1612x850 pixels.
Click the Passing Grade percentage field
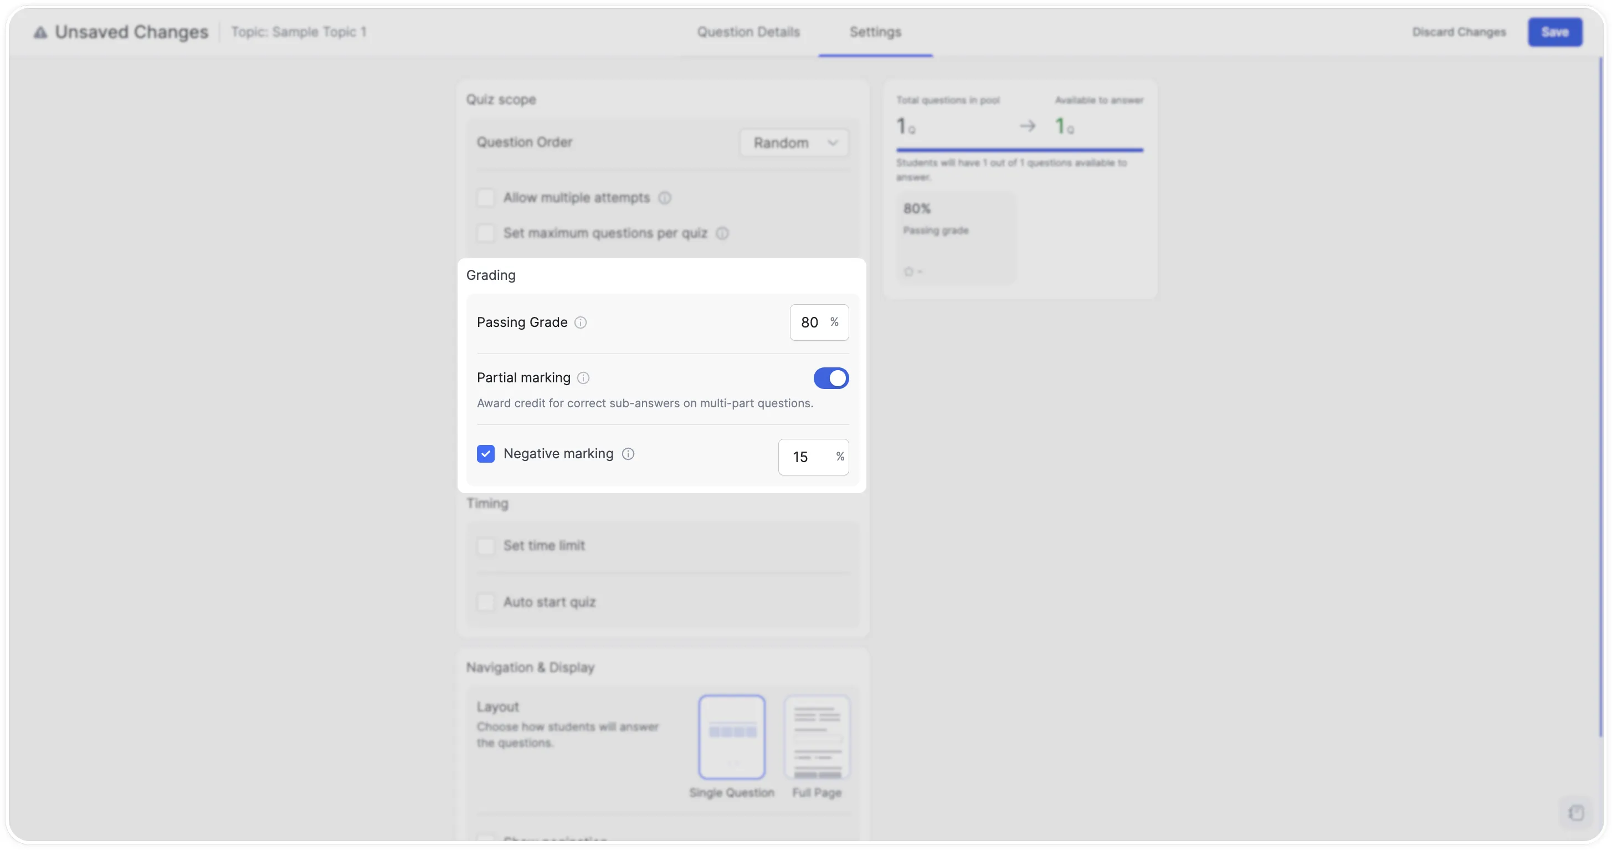(819, 322)
